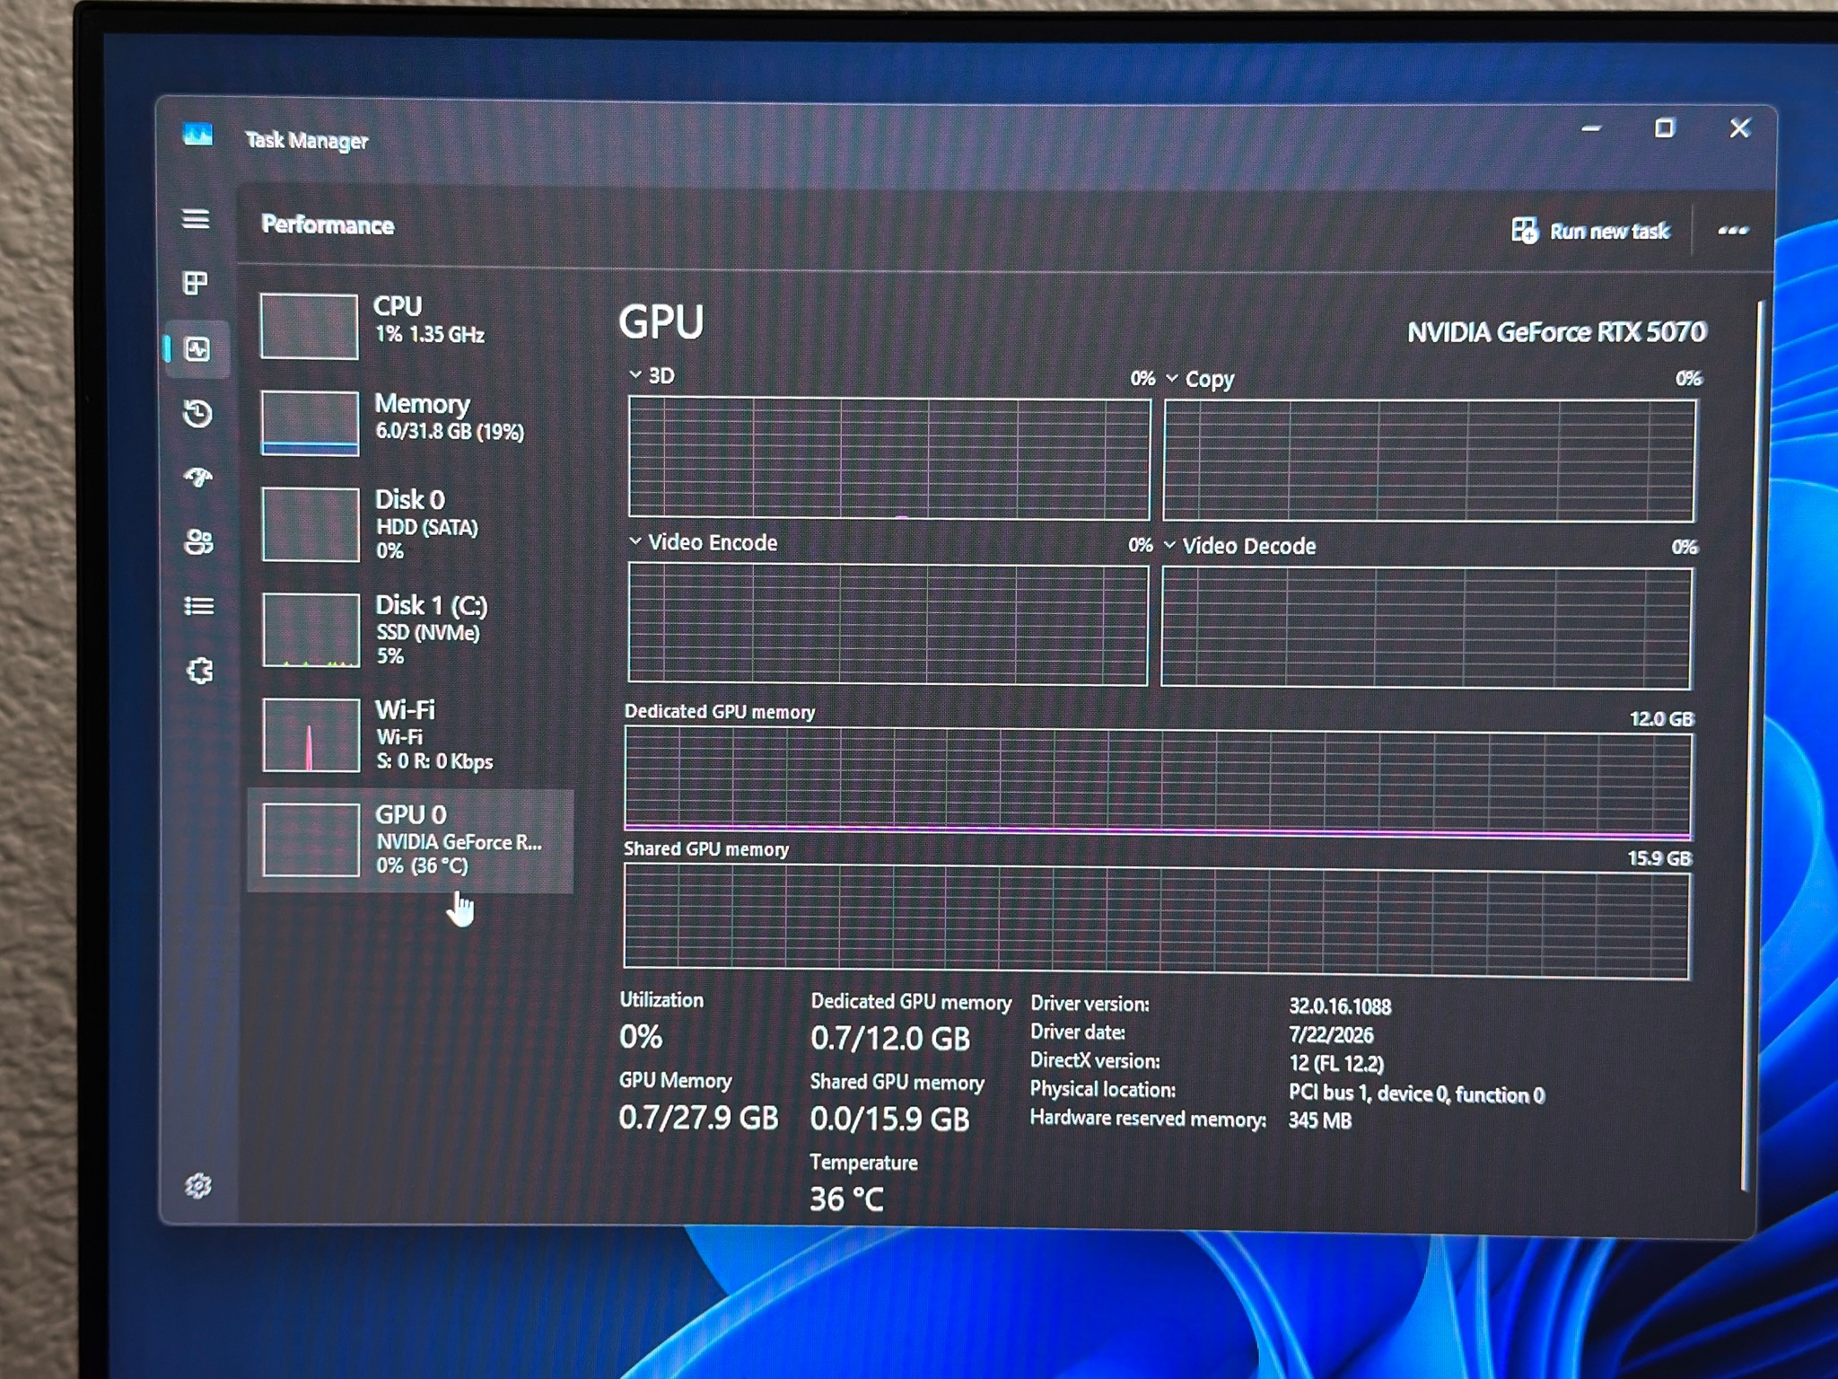Click the driver version 32.0.16.1088 value

(1340, 1006)
